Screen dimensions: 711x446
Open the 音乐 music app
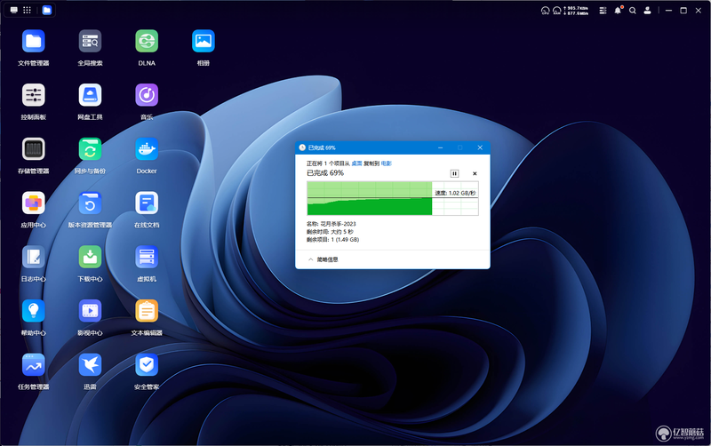[x=147, y=95]
